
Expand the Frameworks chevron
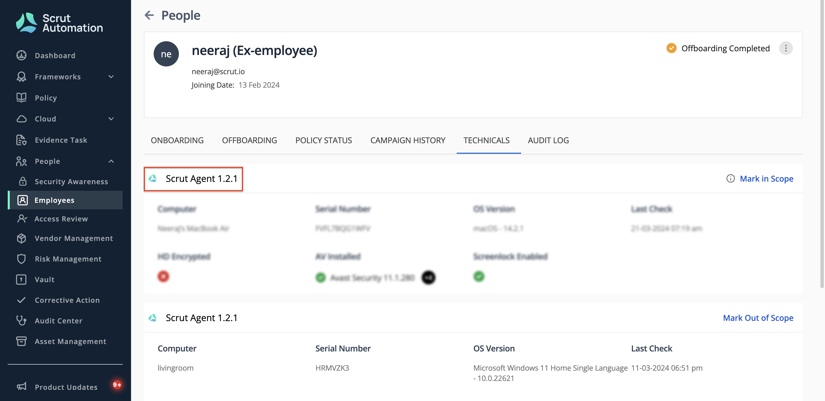[x=111, y=77]
